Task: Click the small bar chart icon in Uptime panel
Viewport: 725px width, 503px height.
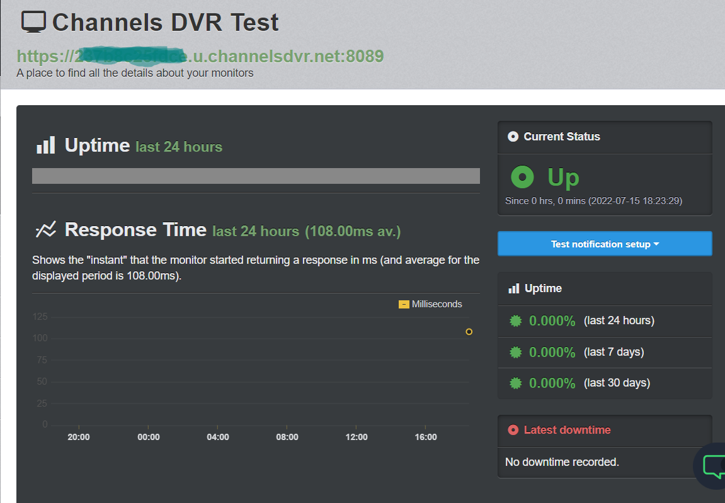Action: coord(514,288)
